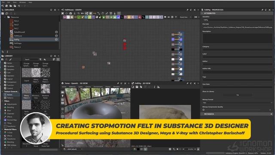The height and width of the screenshot is (155, 275).
Task: Click the save icon in Explorer toolbar
Action: tap(3, 13)
